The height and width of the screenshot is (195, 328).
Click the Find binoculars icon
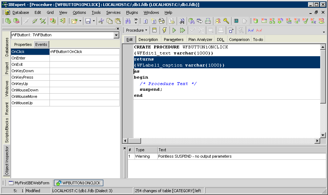(128, 21)
